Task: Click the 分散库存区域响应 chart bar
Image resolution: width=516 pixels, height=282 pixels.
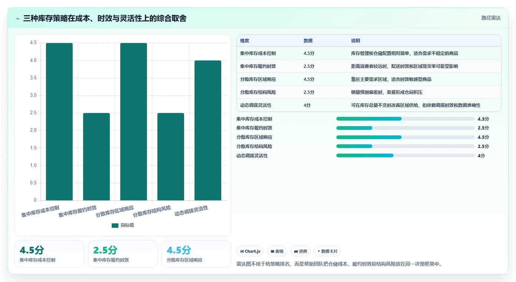Action: 134,122
